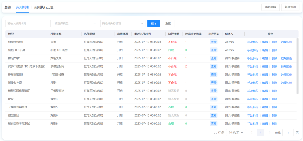This screenshot has width=303, height=141.
Task: Select page 1 in pagination
Action: click(261, 133)
